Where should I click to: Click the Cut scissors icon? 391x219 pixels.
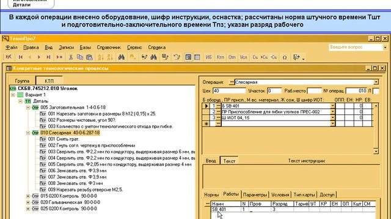click(71, 57)
